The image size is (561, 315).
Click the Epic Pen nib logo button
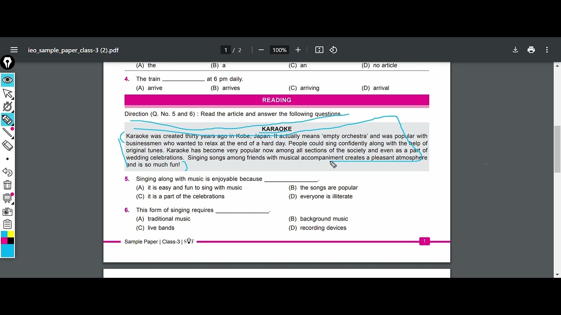(x=7, y=63)
